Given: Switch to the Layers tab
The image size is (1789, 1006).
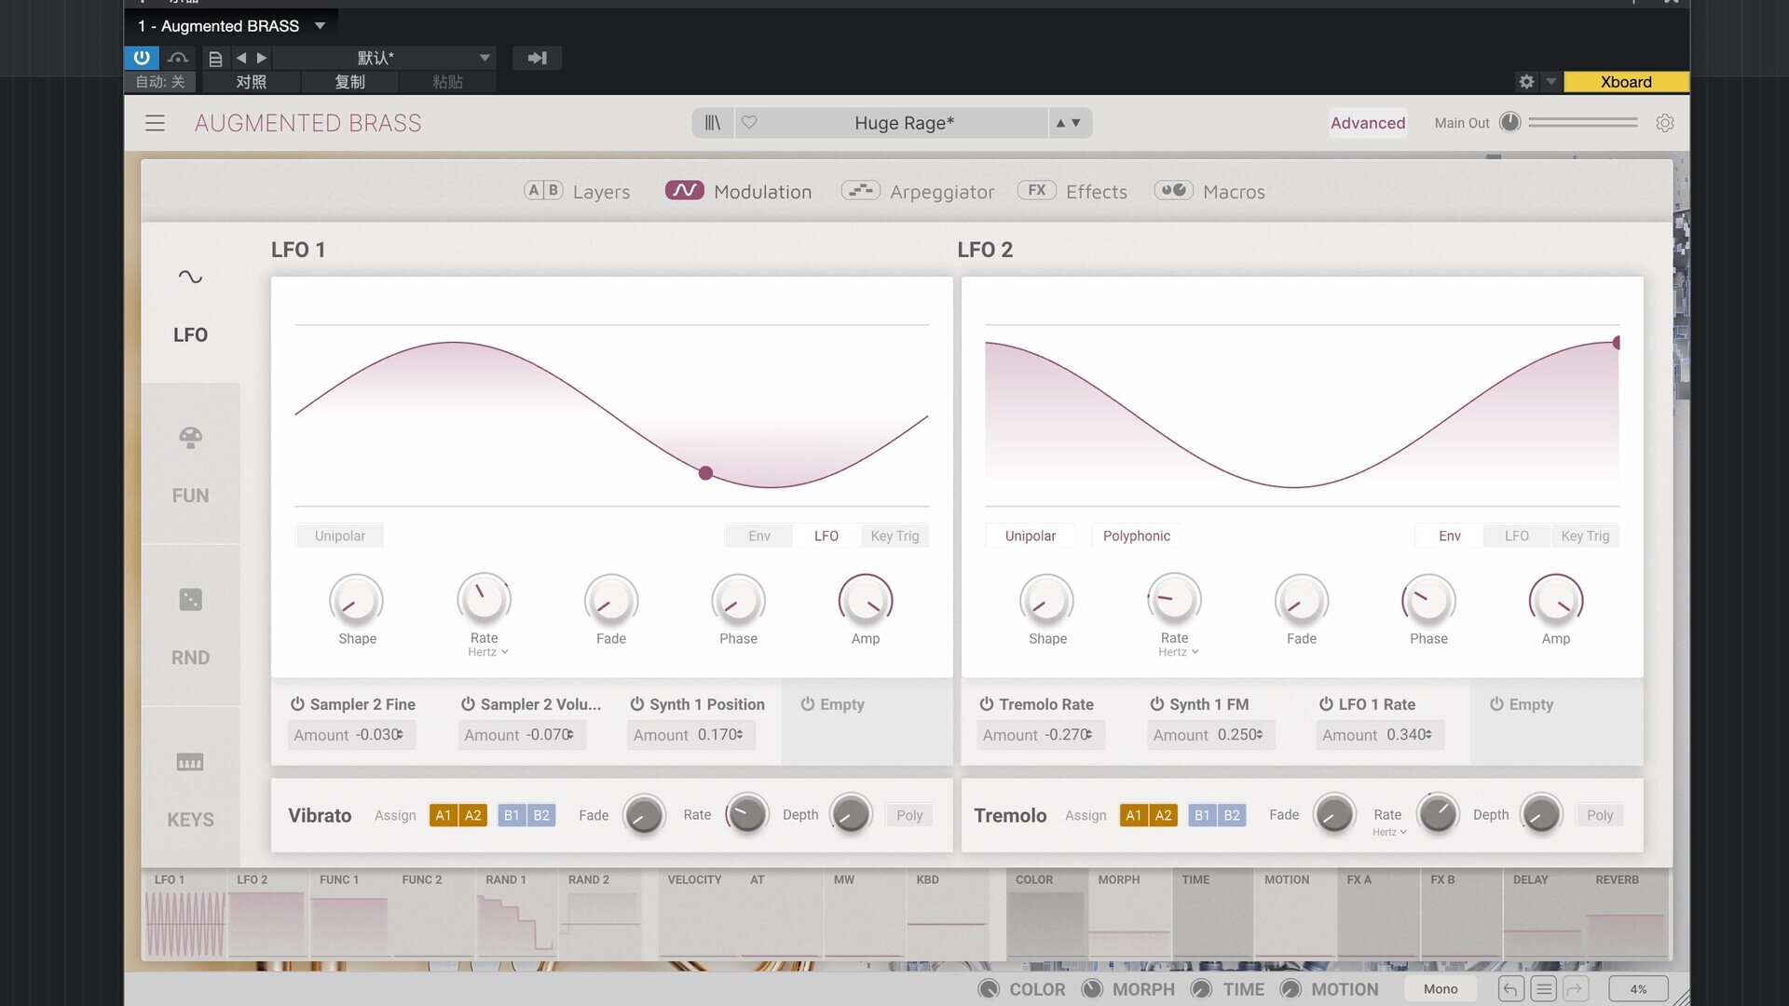Looking at the screenshot, I should click(x=577, y=191).
